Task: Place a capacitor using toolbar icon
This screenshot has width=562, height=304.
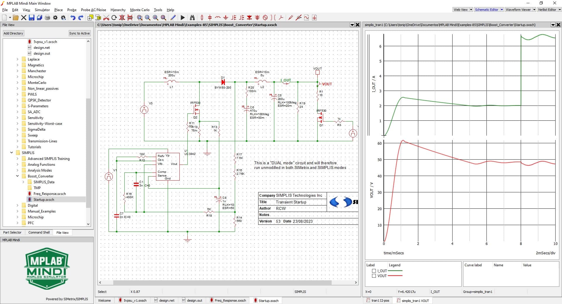Action: pos(210,18)
